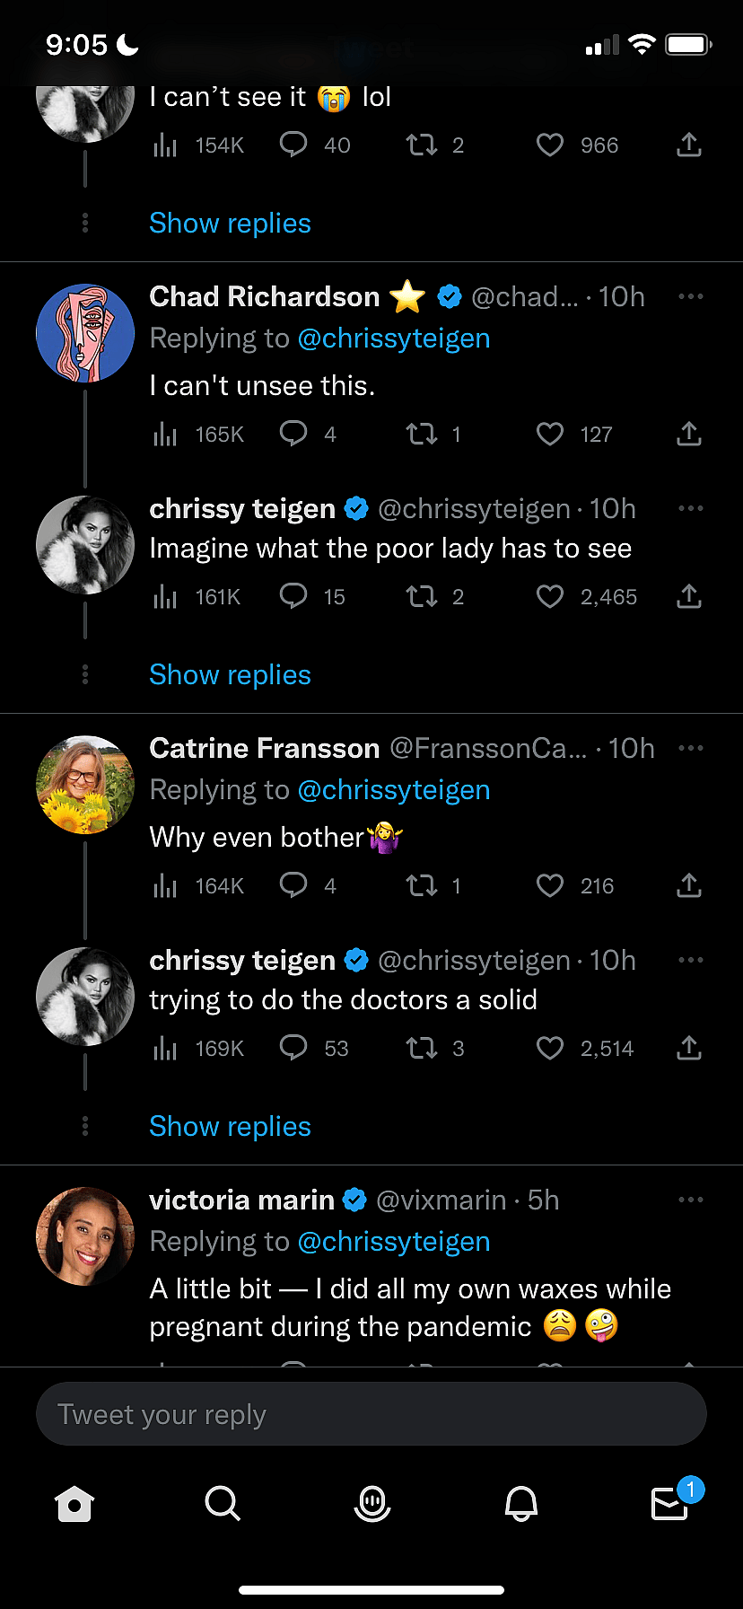The width and height of the screenshot is (743, 1609).
Task: Tap the "Tweet your reply" field
Action: (x=371, y=1414)
